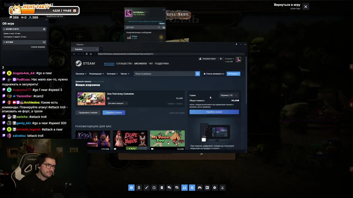Toggle the game info overlay button
This screenshot has height=198, width=353.
(131, 188)
